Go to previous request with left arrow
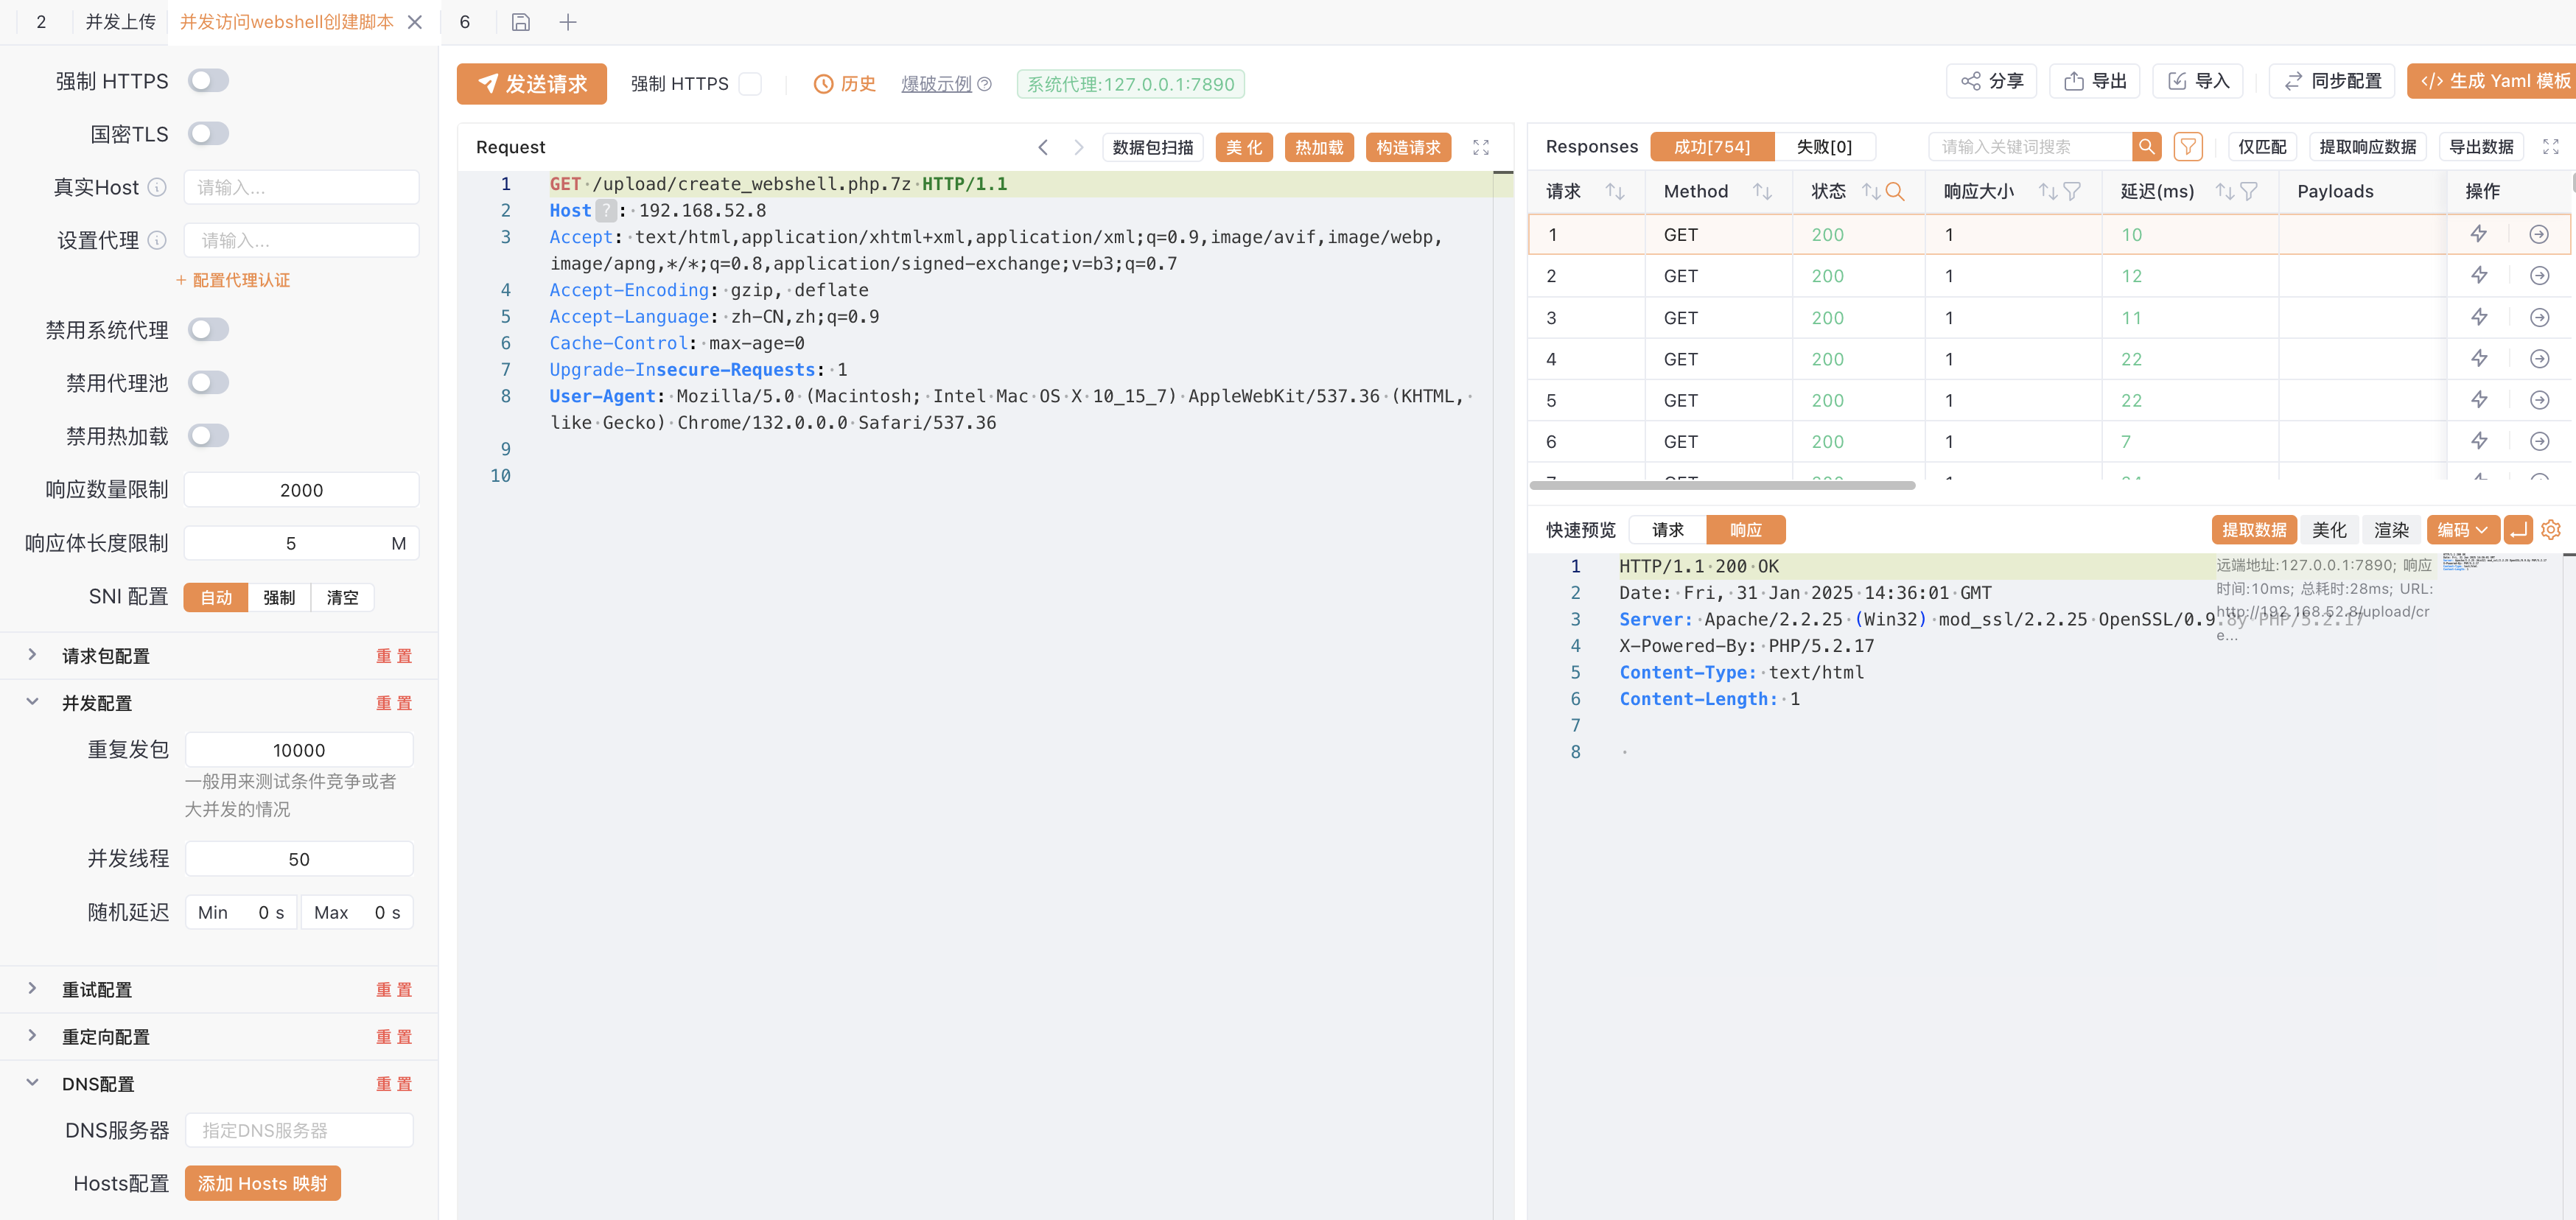The height and width of the screenshot is (1220, 2576). 1043,147
